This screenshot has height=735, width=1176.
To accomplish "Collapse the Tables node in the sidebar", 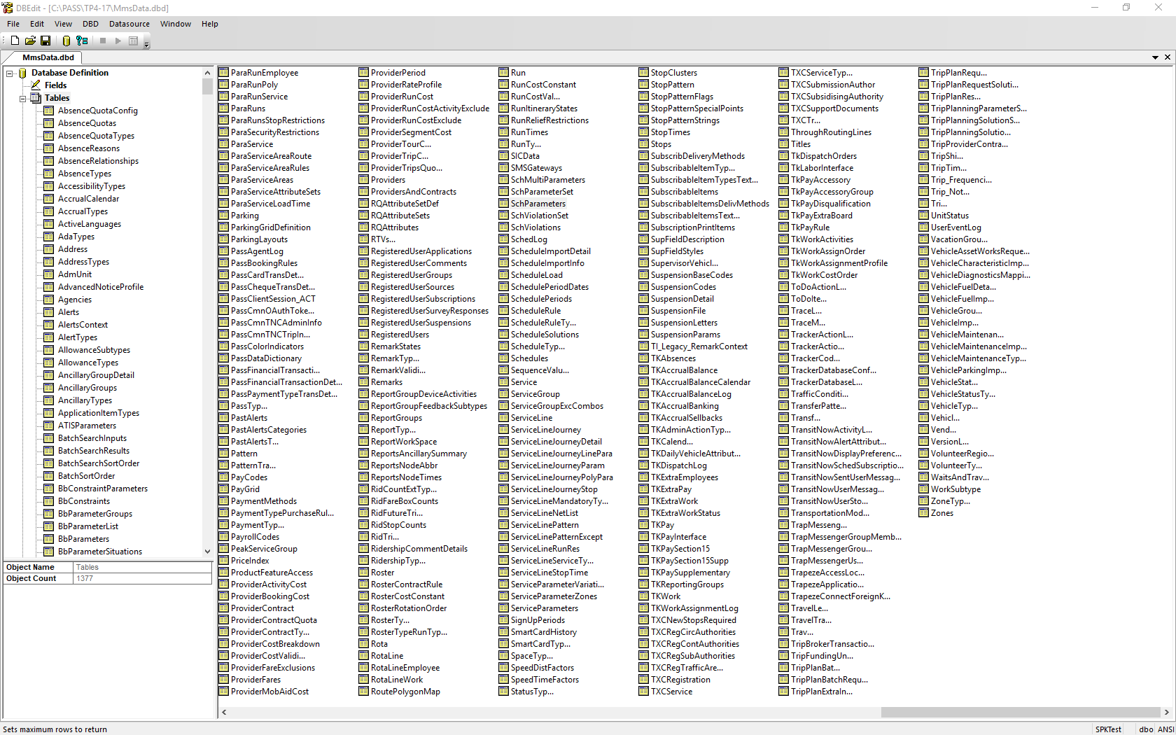I will [x=23, y=97].
